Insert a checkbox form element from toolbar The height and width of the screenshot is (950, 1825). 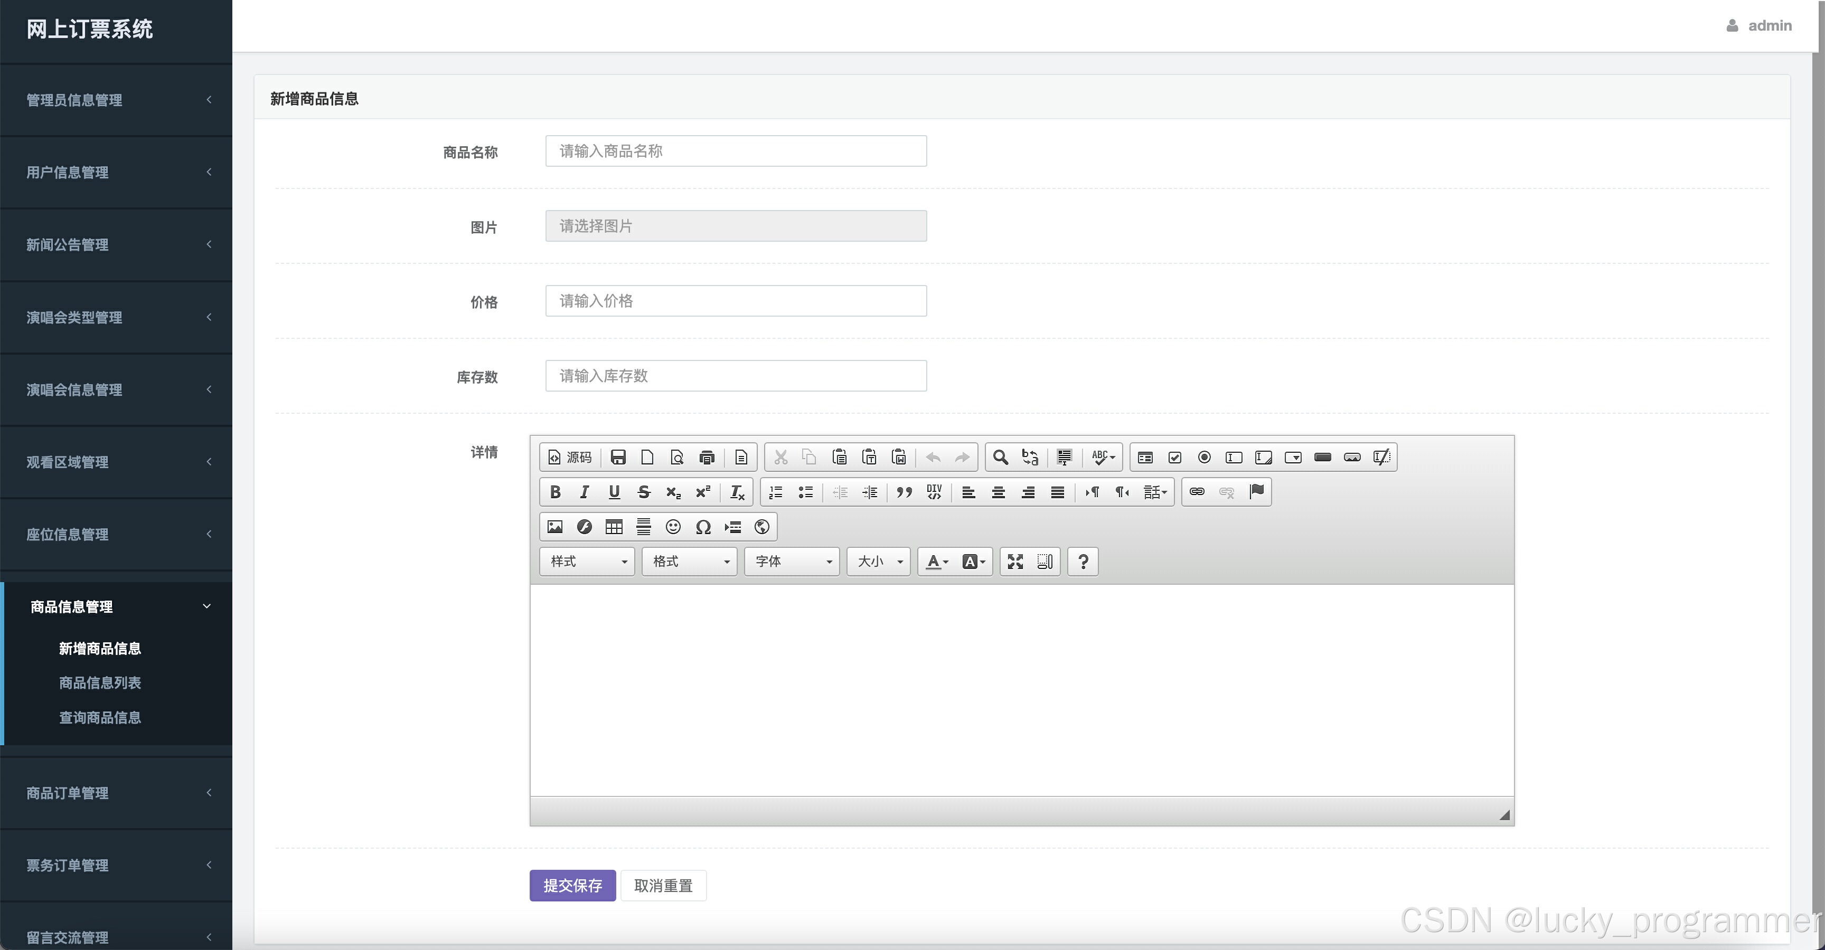click(1174, 457)
